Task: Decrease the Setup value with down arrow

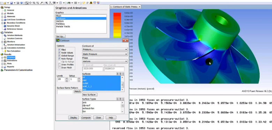Action: pyautogui.click(x=79, y=81)
